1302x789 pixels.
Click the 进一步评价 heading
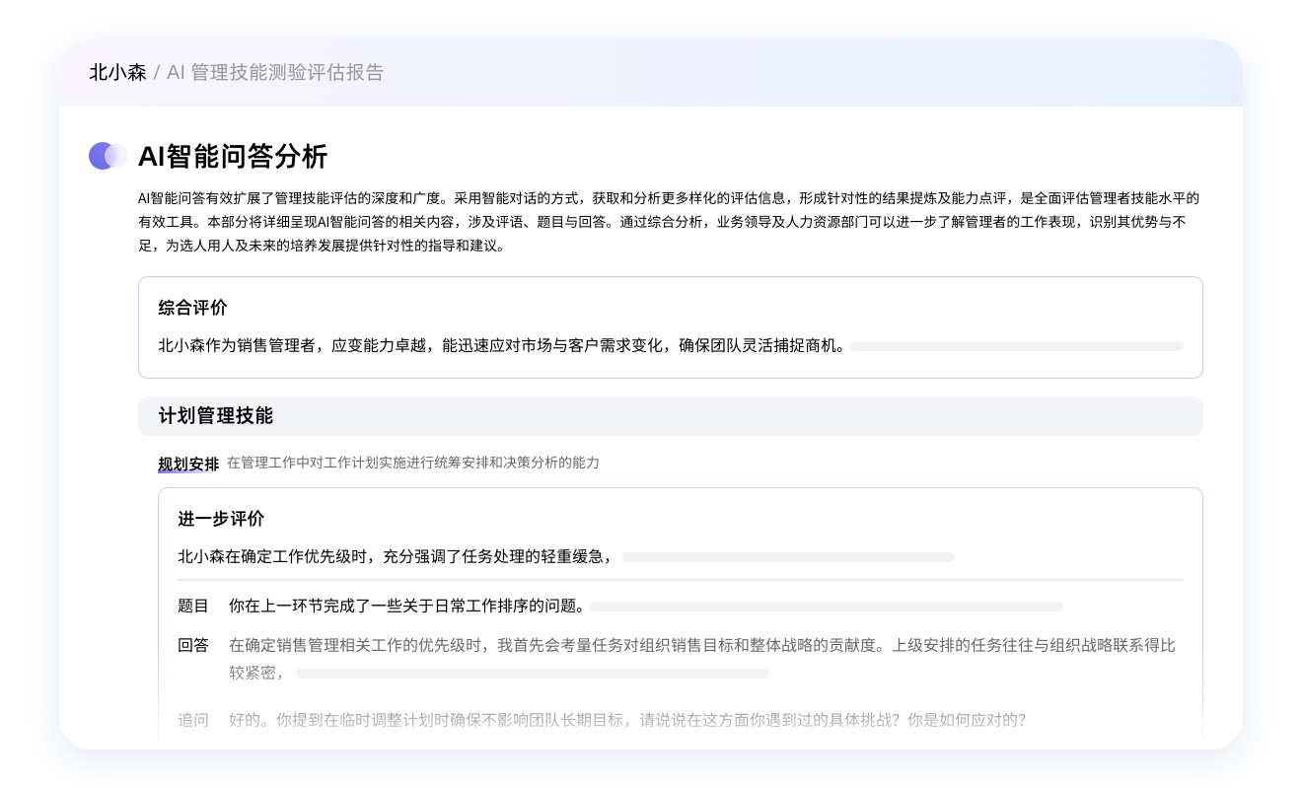(221, 519)
